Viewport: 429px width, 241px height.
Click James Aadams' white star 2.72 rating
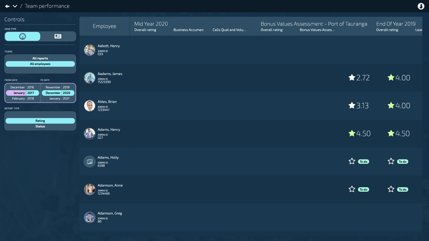click(x=352, y=78)
